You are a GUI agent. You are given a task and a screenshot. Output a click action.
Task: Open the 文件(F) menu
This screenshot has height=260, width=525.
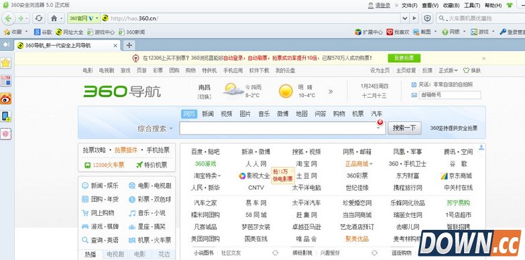click(x=410, y=5)
